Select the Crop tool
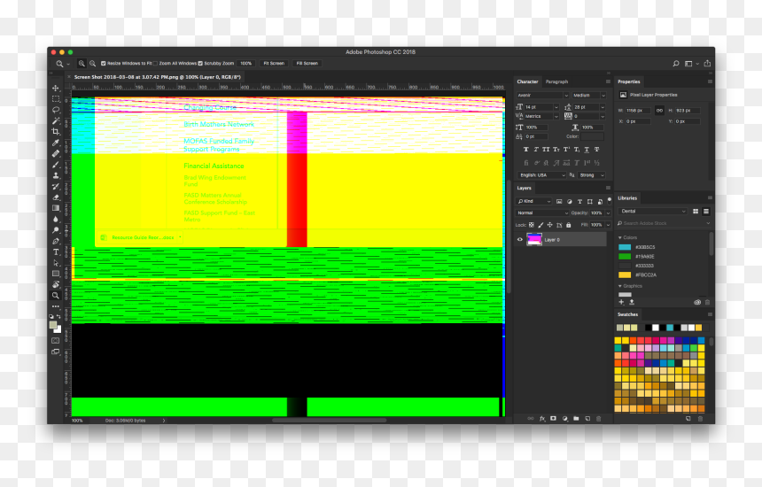Viewport: 762px width, 487px height. [56, 132]
